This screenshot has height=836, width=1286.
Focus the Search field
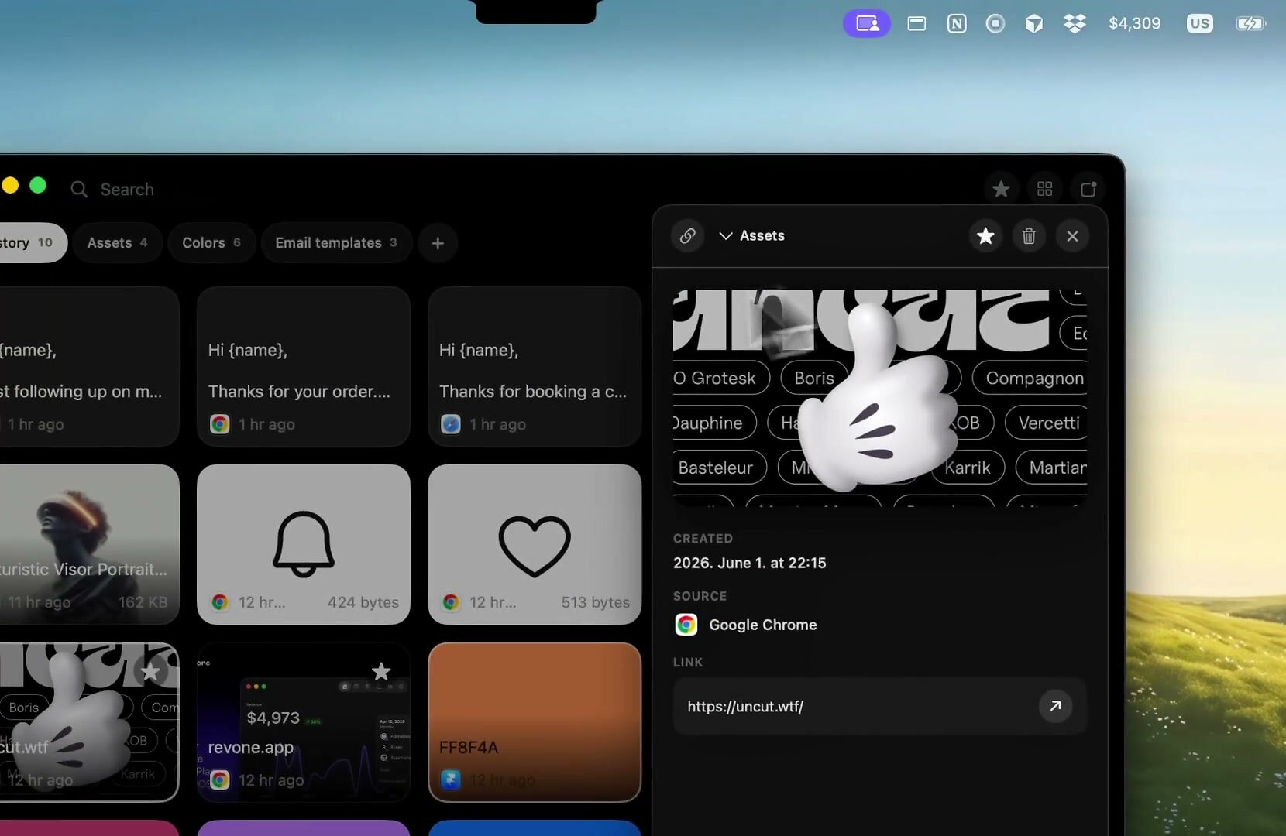click(127, 189)
